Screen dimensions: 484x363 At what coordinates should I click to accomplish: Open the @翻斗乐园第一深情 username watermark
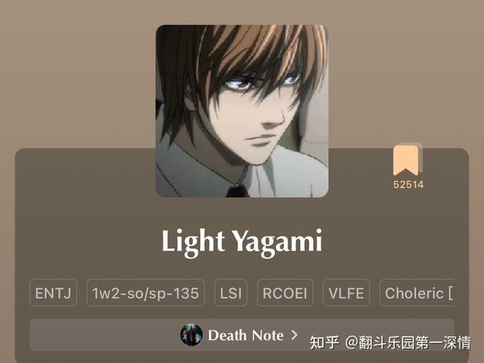point(408,342)
